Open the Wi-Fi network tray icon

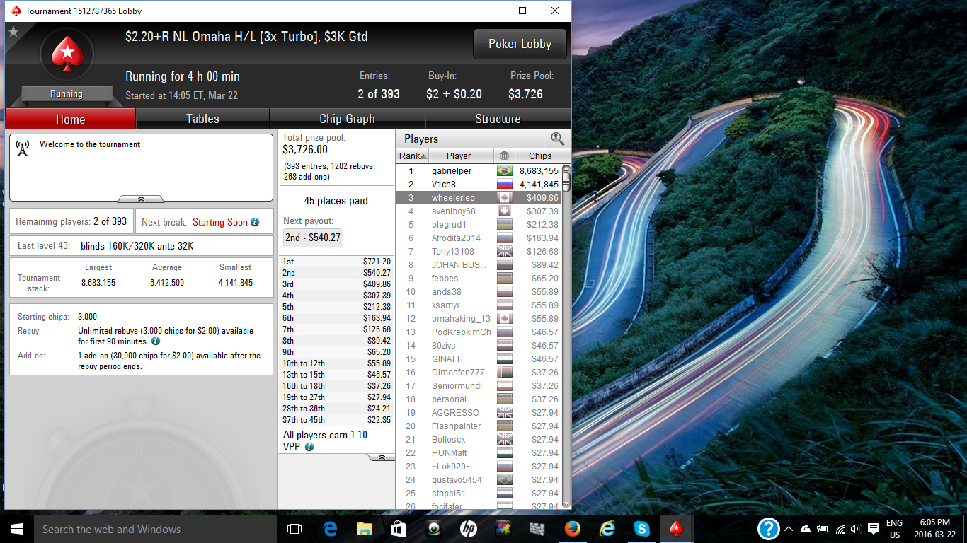840,529
